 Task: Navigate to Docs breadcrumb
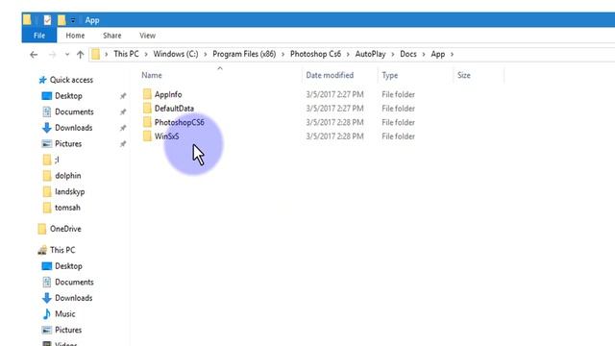[x=407, y=54]
